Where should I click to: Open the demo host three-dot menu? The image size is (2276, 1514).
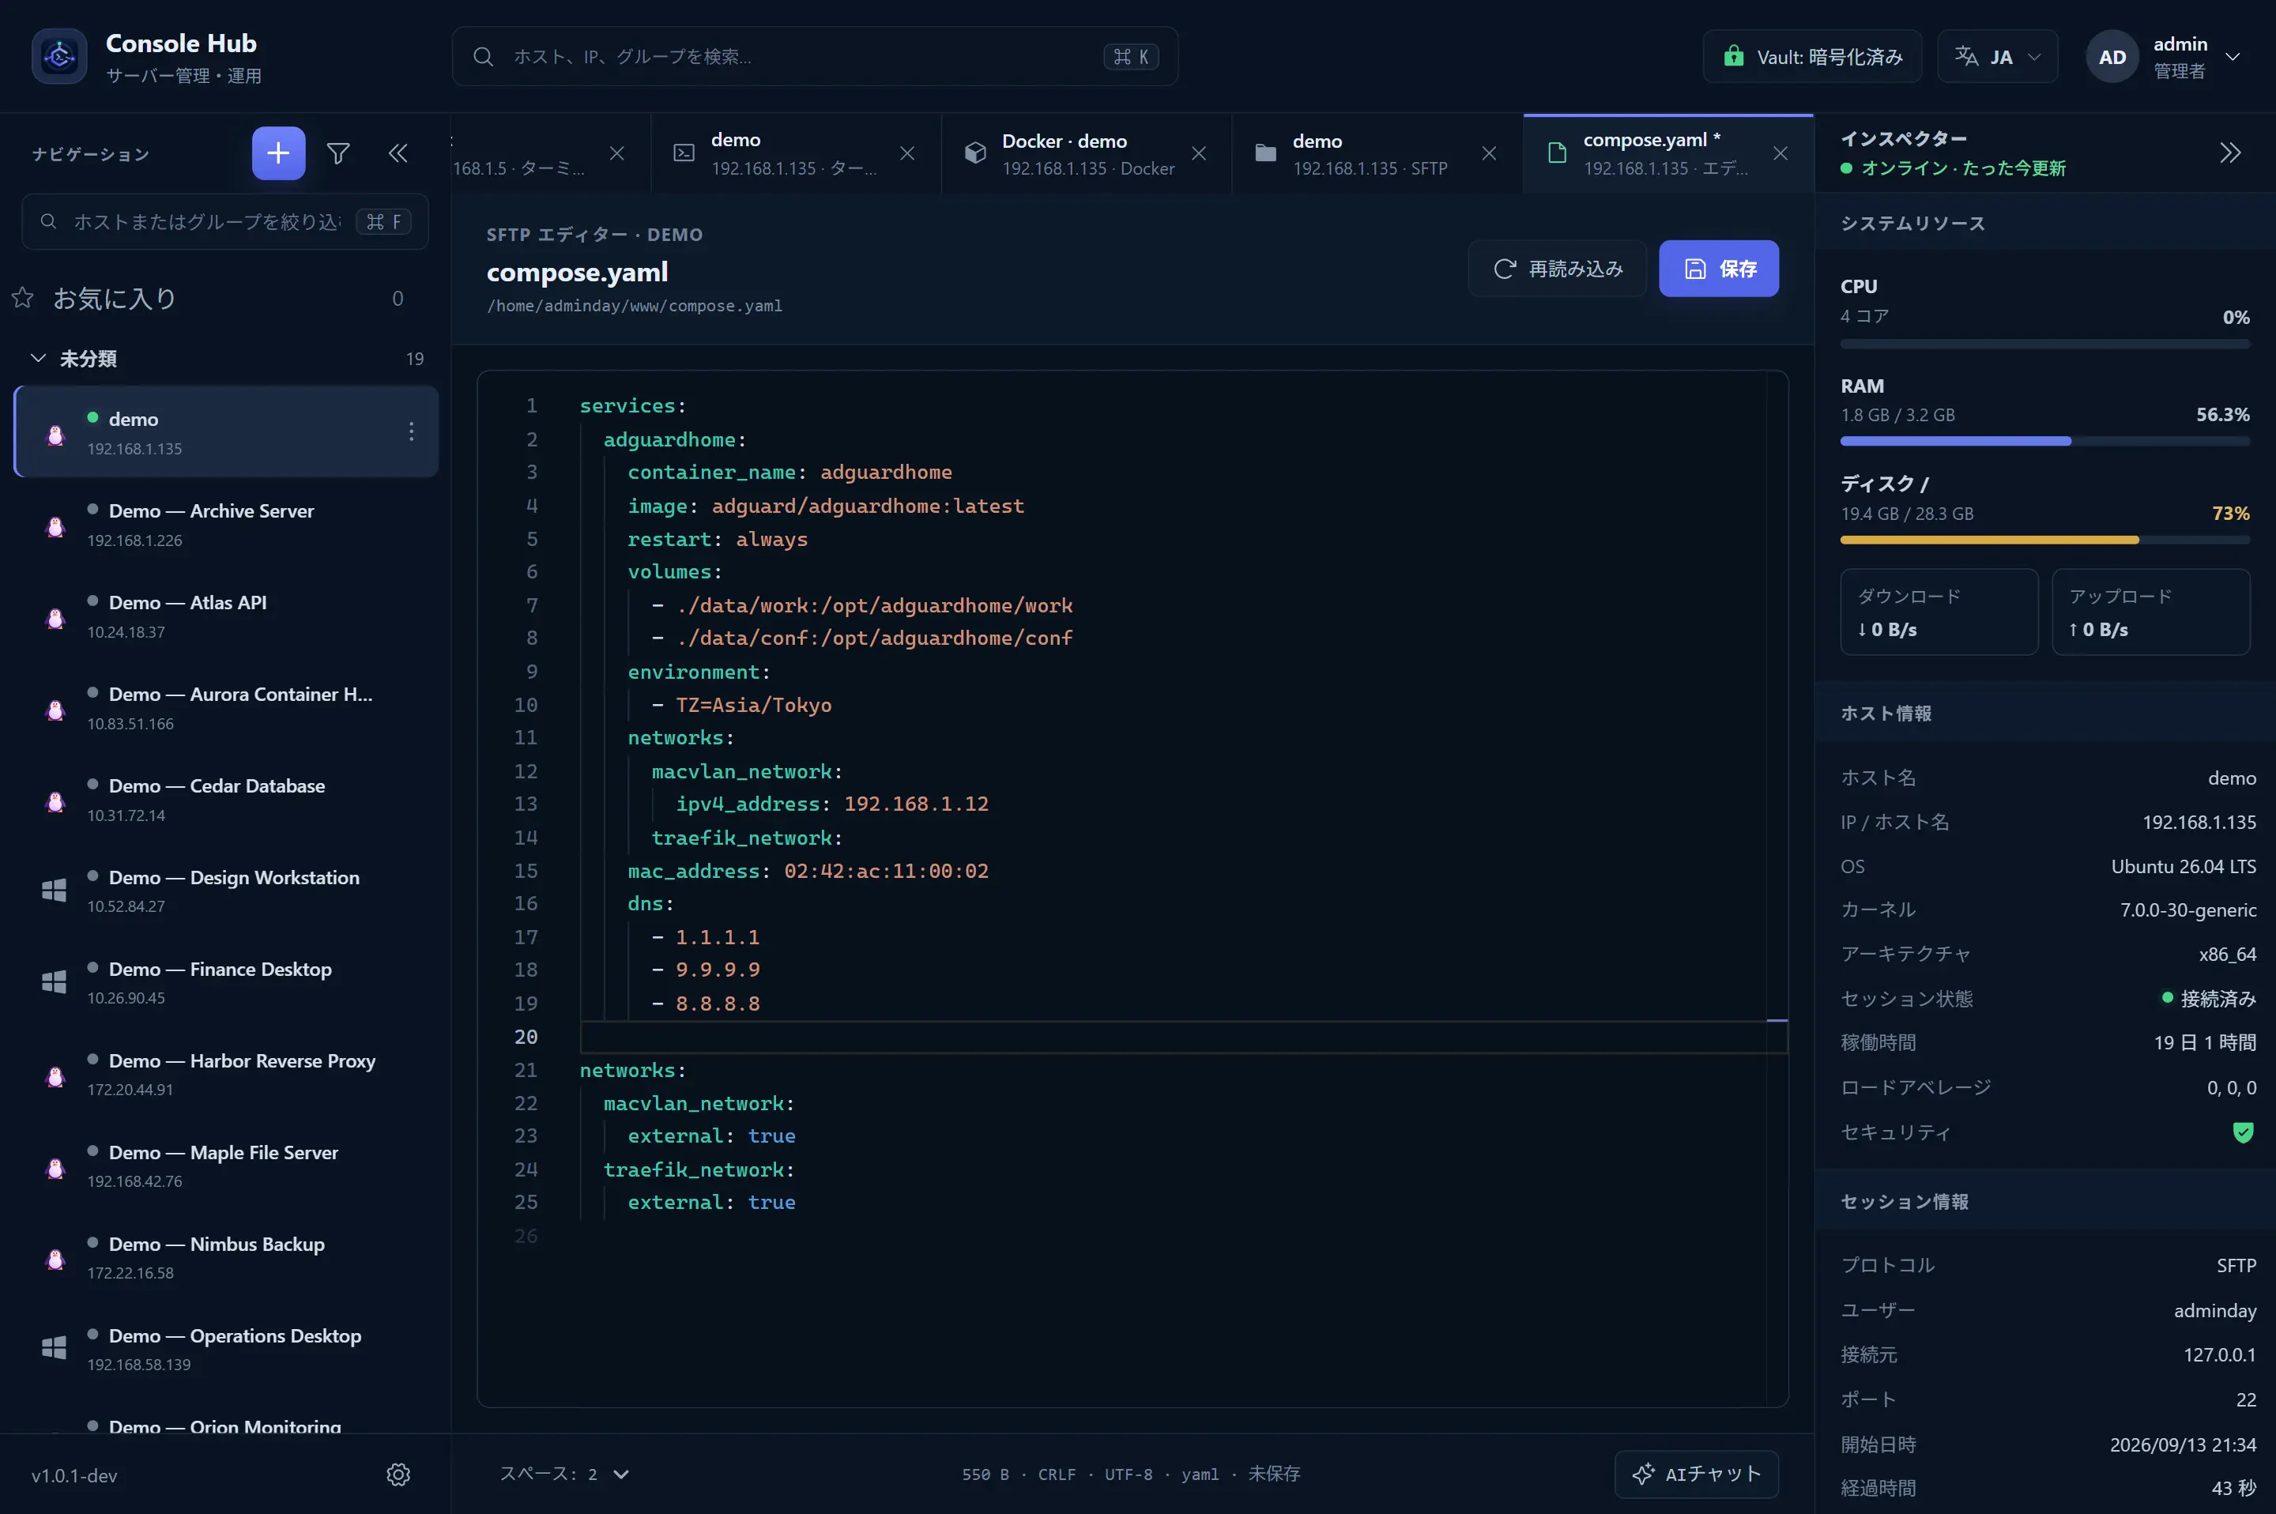[412, 431]
